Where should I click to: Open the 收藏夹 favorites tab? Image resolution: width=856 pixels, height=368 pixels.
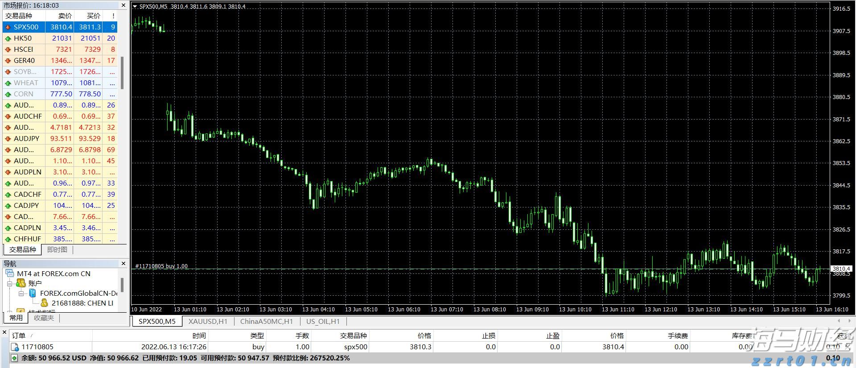pyautogui.click(x=44, y=318)
